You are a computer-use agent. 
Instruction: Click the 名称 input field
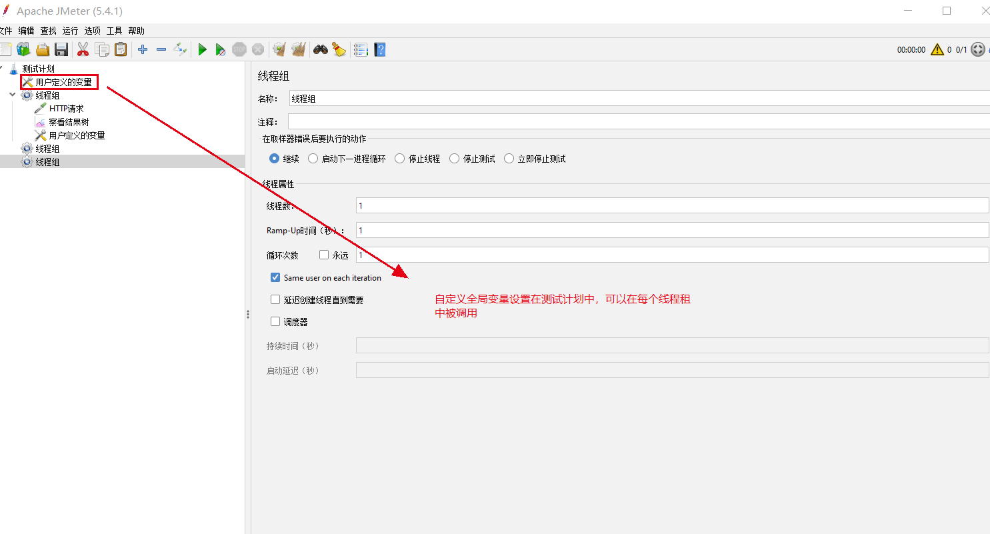pyautogui.click(x=639, y=99)
